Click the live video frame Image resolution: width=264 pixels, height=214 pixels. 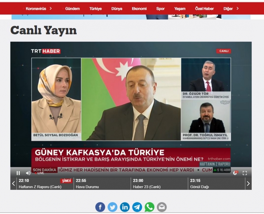pyautogui.click(x=131, y=105)
